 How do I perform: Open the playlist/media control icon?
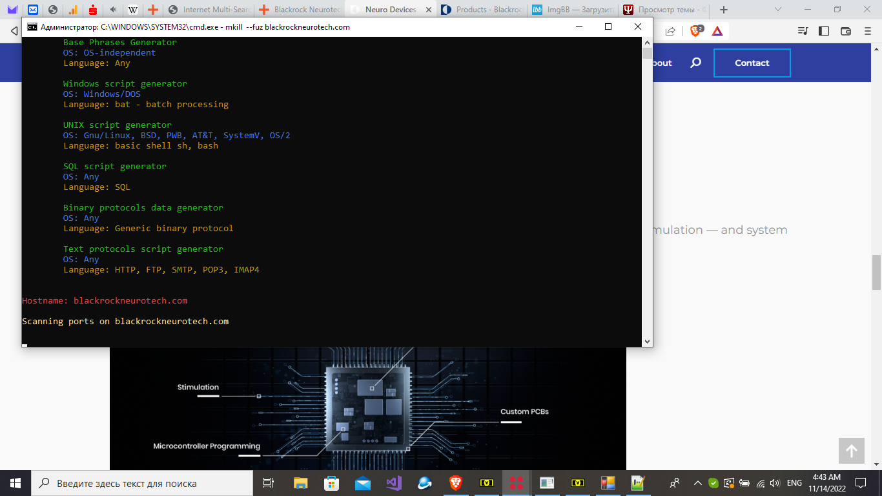803,31
